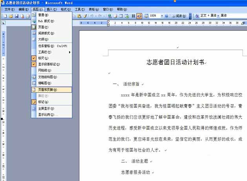Open Zoom (显示比例) dialog entry
The height and width of the screenshot is (181, 247).
click(52, 114)
